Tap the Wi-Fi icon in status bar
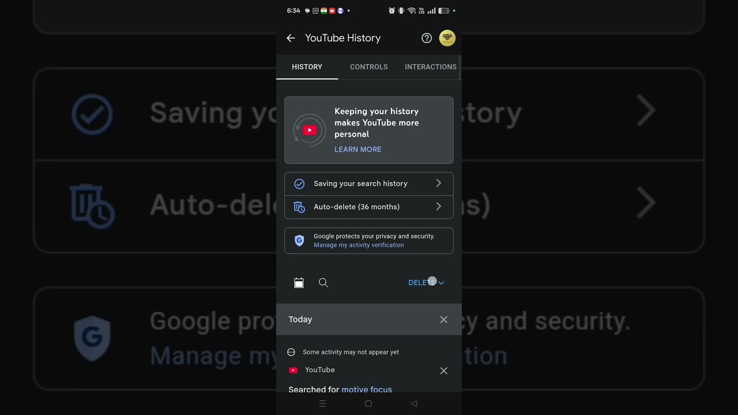 412,11
